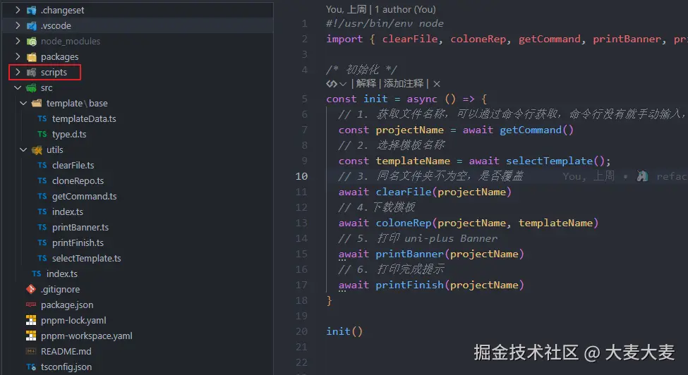Viewport: 688px width, 375px height.
Task: Open cloneRepo.ts in utils
Action: click(78, 180)
